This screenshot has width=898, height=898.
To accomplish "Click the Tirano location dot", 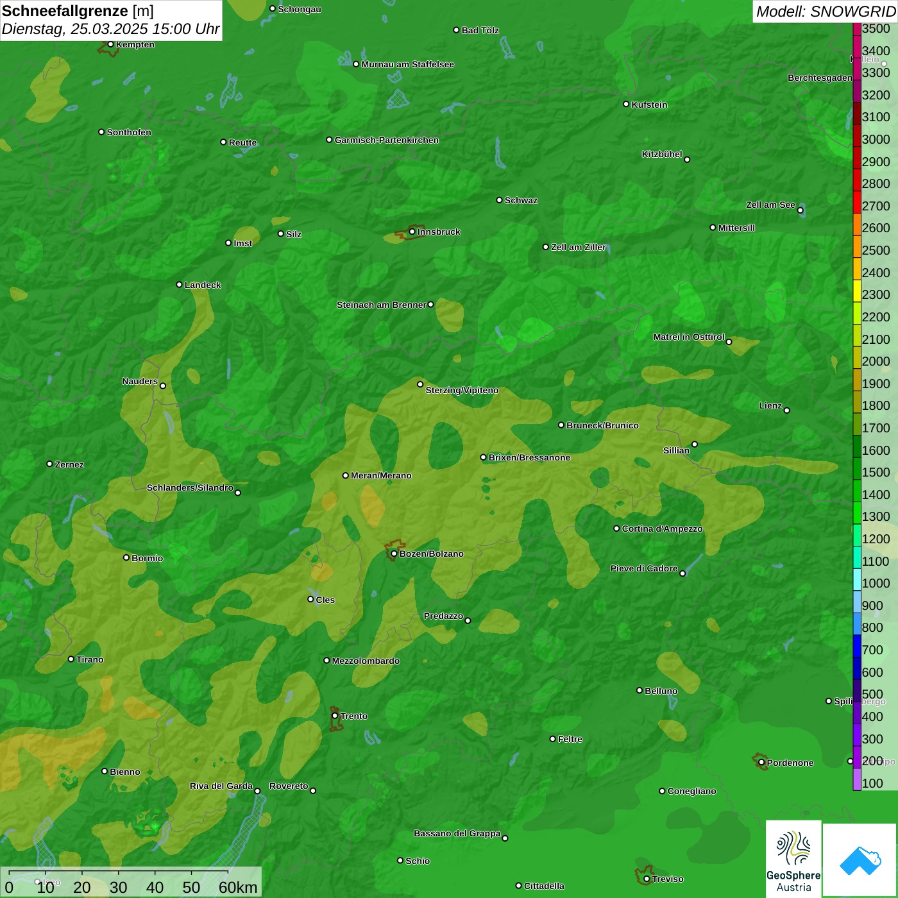I will coord(71,659).
